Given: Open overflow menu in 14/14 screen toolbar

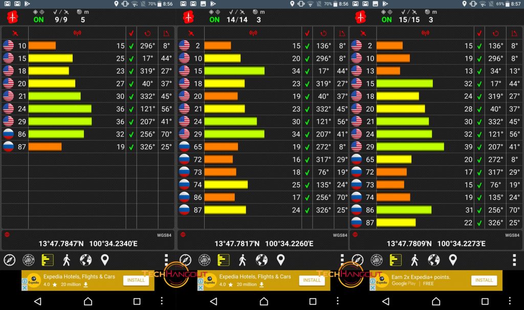Looking at the screenshot, I should coord(342,260).
